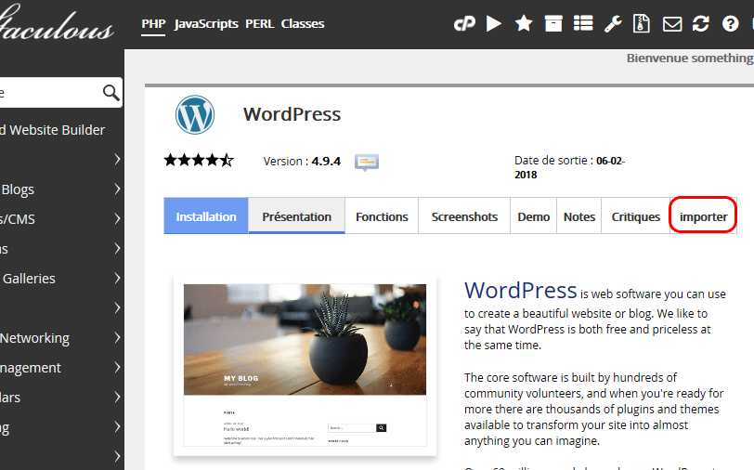
Task: Click the five-star rating
Action: pos(199,160)
